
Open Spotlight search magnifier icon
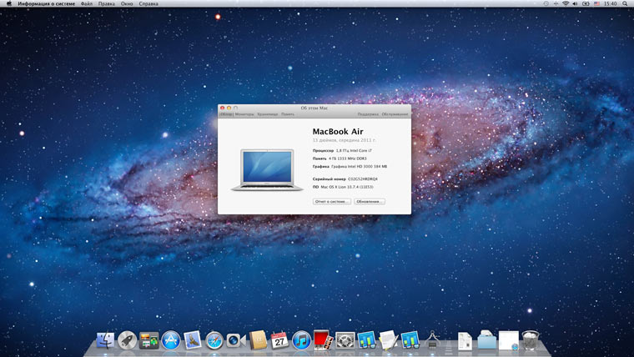coord(625,3)
